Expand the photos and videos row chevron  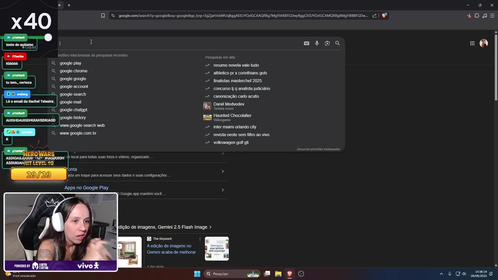point(223,153)
